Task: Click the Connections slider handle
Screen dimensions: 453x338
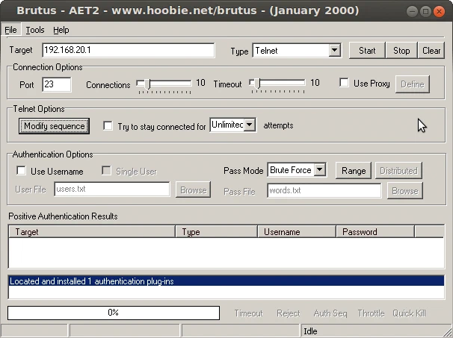Action: tap(148, 84)
